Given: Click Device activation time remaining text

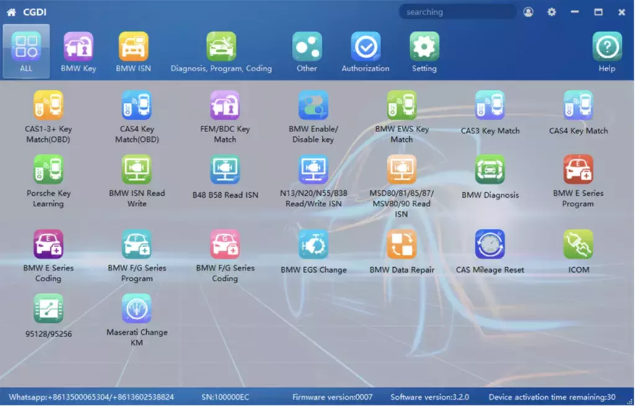Looking at the screenshot, I should 552,397.
